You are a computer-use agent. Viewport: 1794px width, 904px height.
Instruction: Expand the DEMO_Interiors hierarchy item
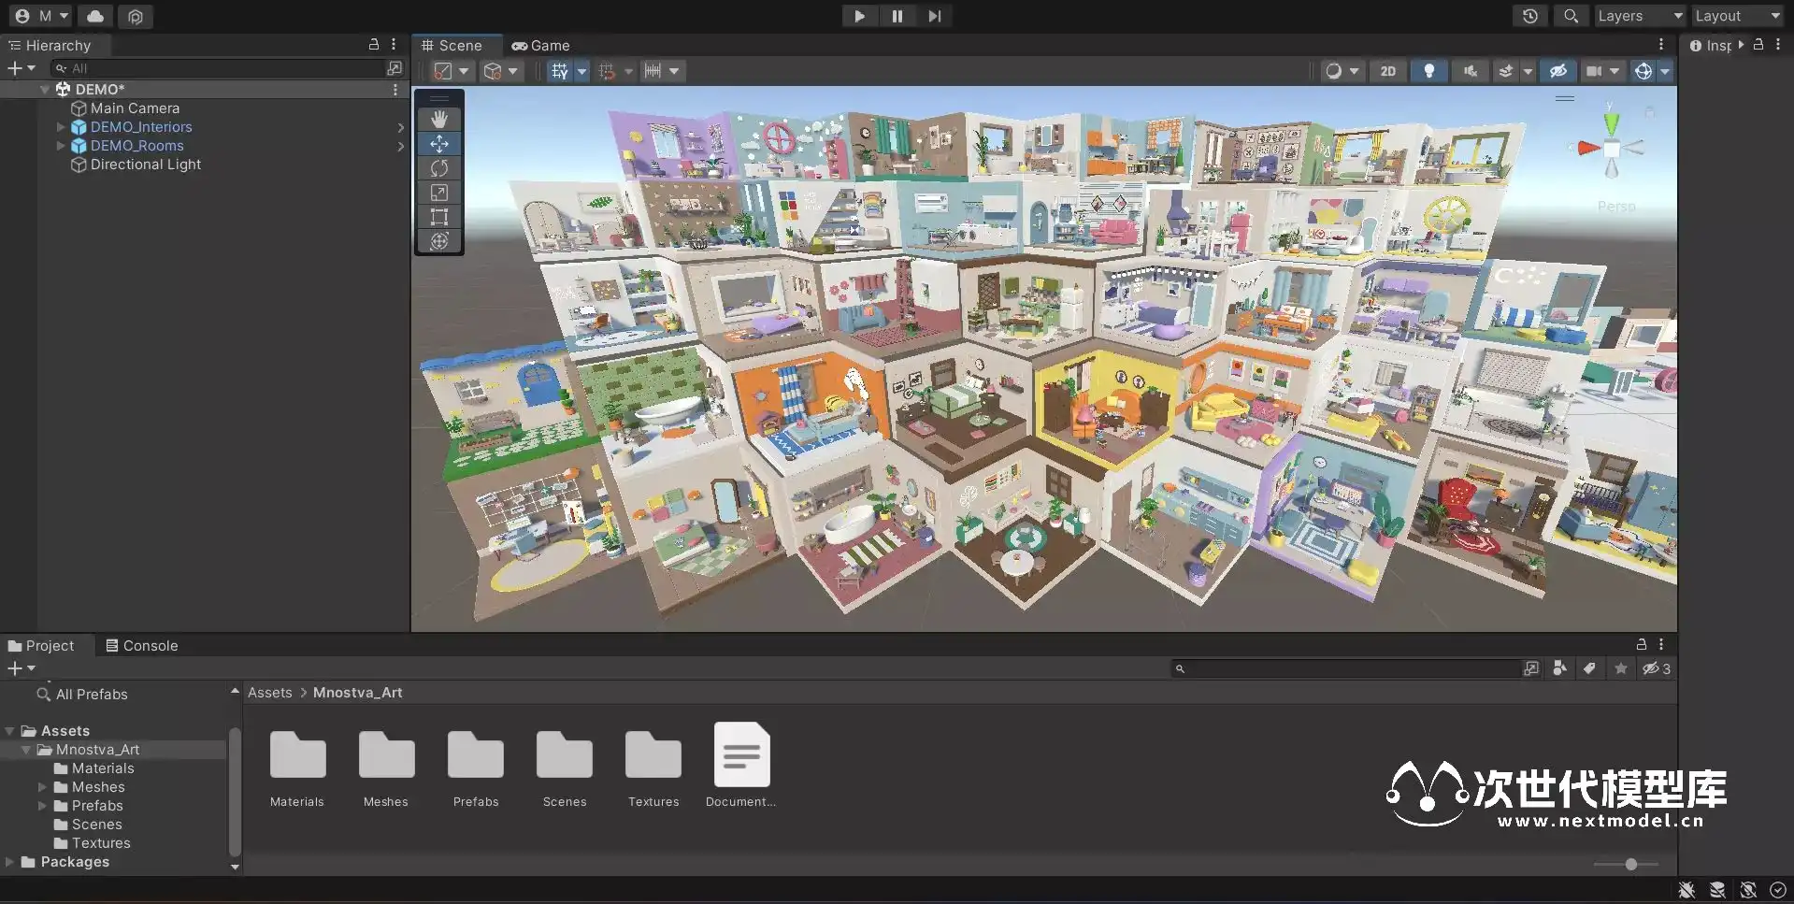[x=61, y=127]
